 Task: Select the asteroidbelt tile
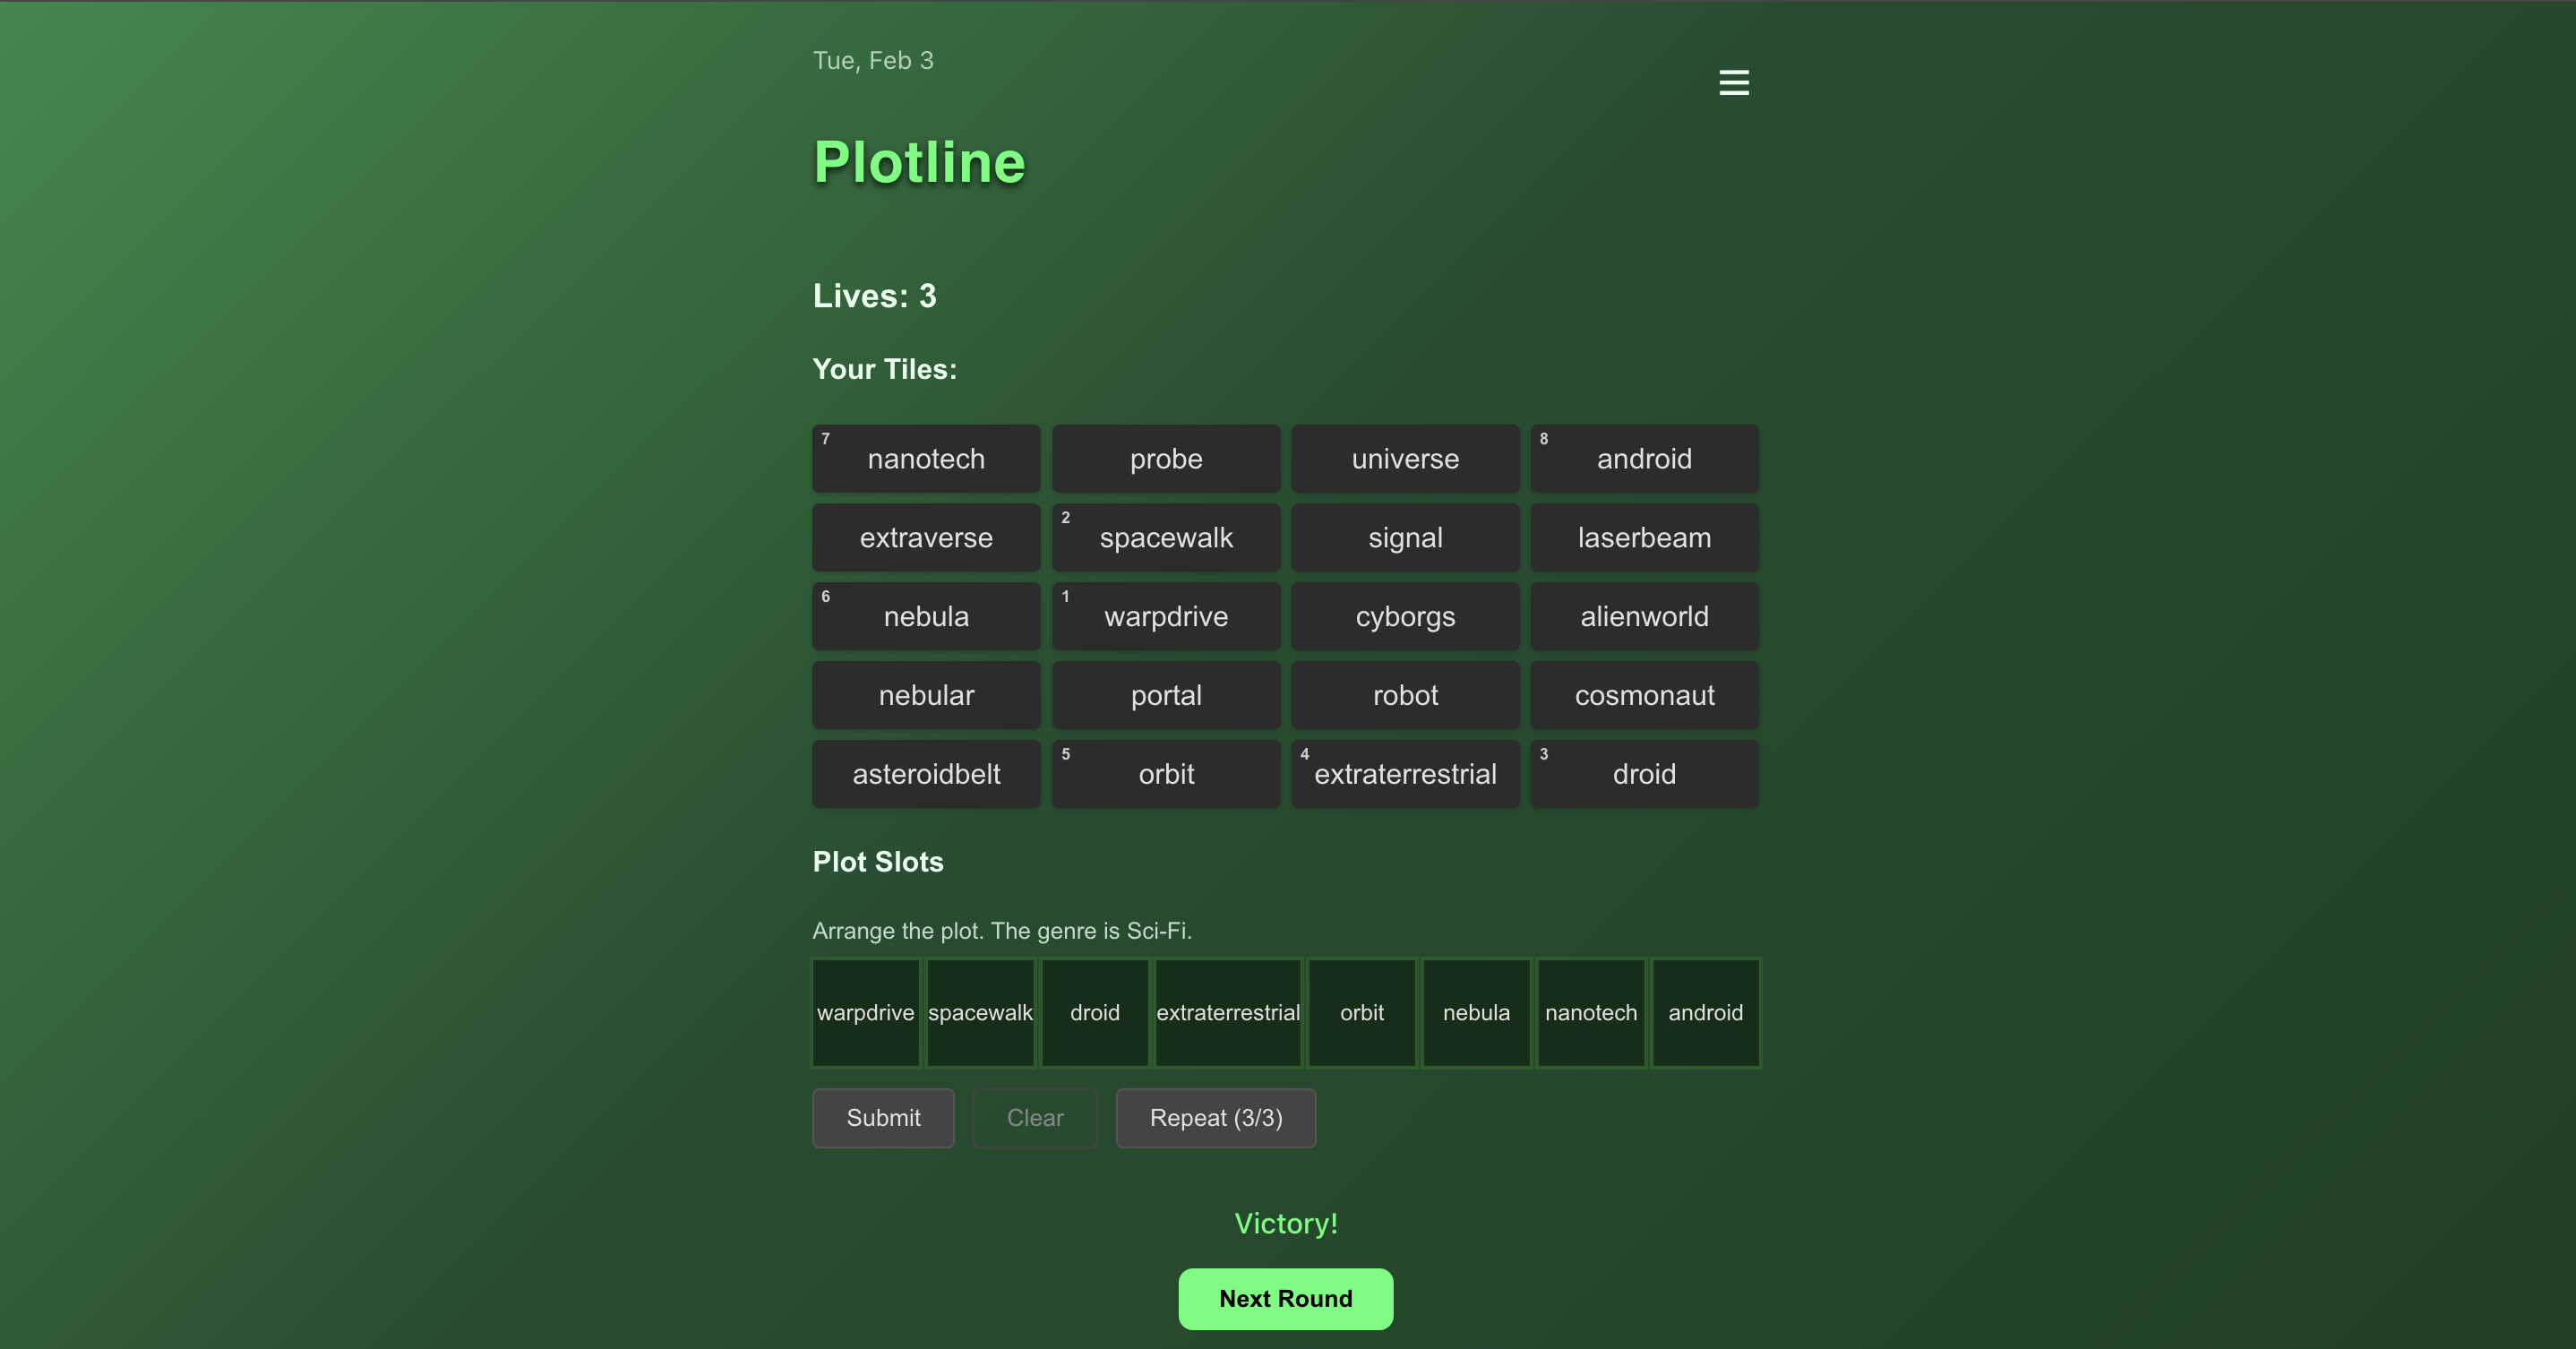(926, 773)
